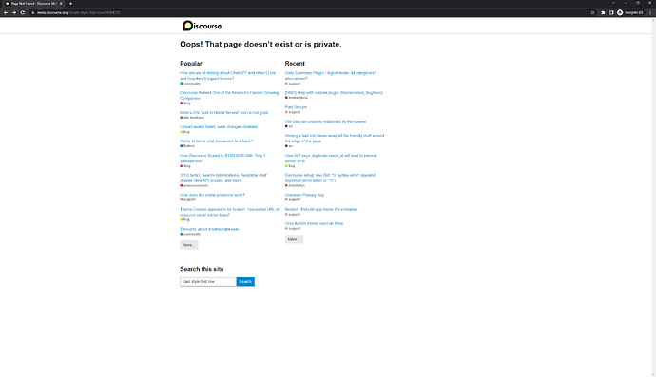The image size is (656, 377).
Task: Open a new tab with the plus icon
Action: pos(70,4)
